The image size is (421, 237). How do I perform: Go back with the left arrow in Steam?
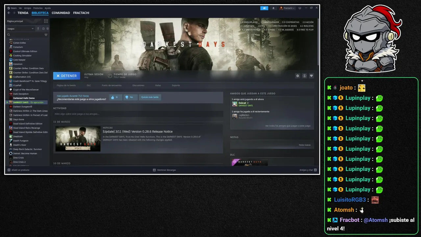9,13
